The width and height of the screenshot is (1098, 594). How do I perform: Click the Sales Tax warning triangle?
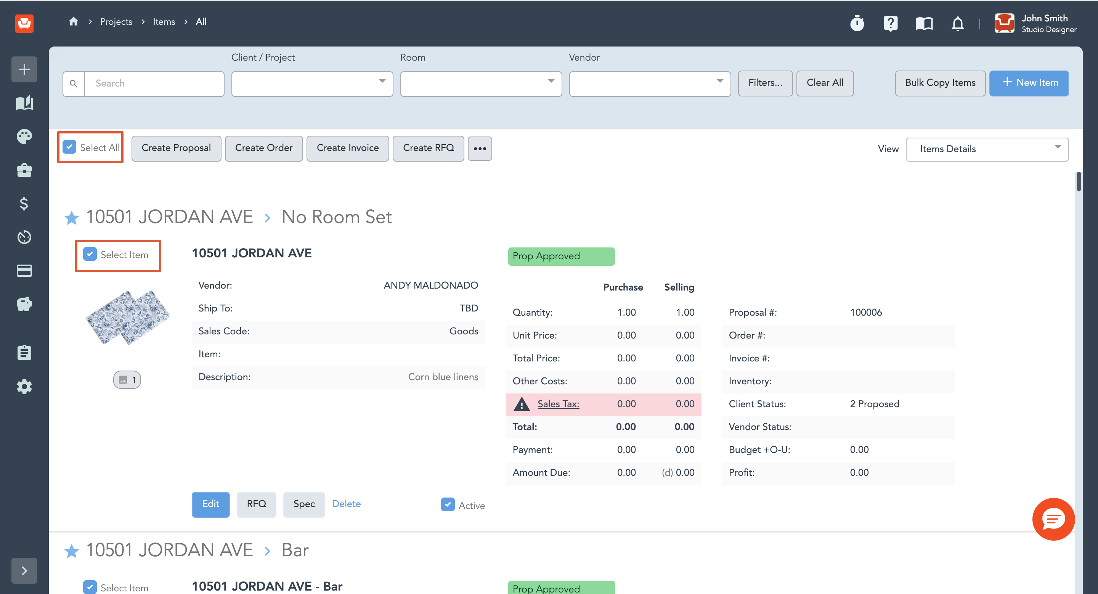[521, 404]
